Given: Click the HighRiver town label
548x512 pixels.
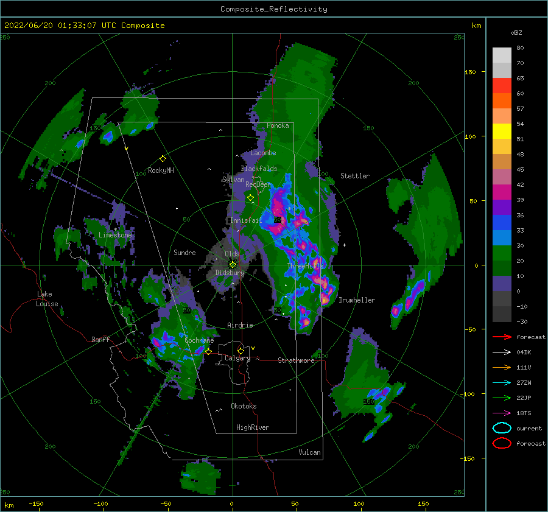Looking at the screenshot, I should 253,427.
